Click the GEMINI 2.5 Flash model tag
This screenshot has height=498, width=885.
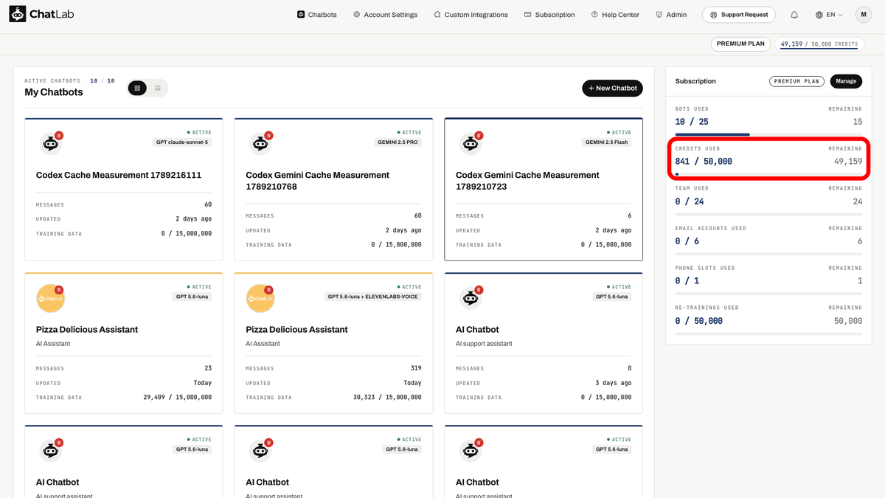coord(607,142)
